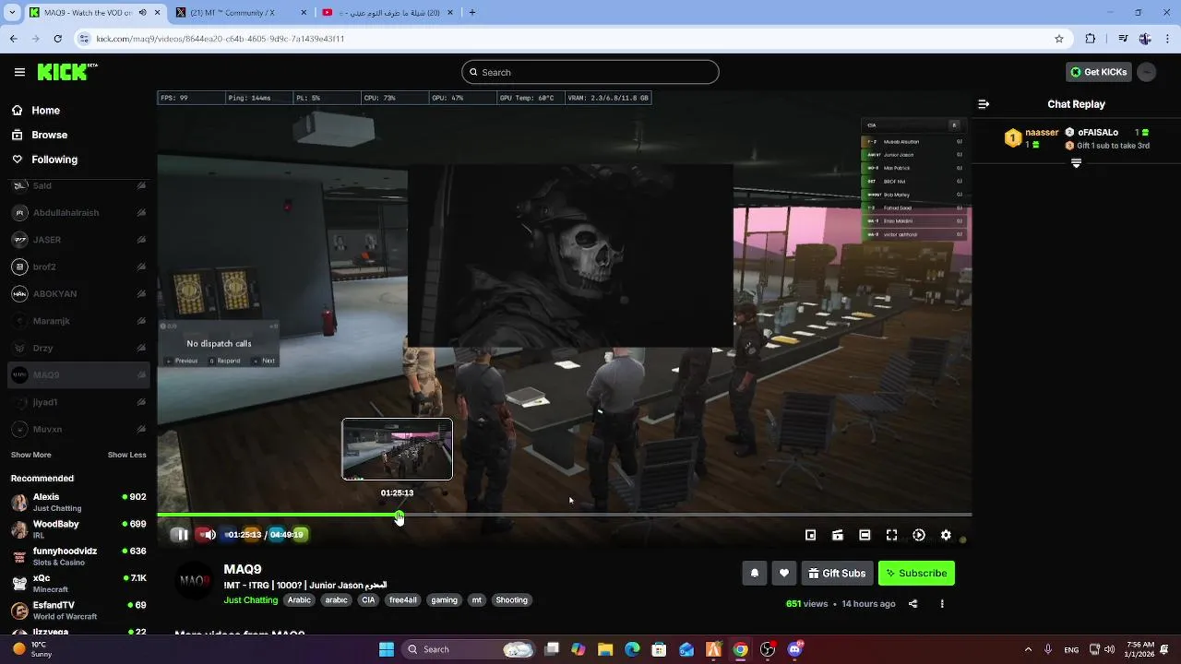Share the video with the share icon

tap(913, 604)
